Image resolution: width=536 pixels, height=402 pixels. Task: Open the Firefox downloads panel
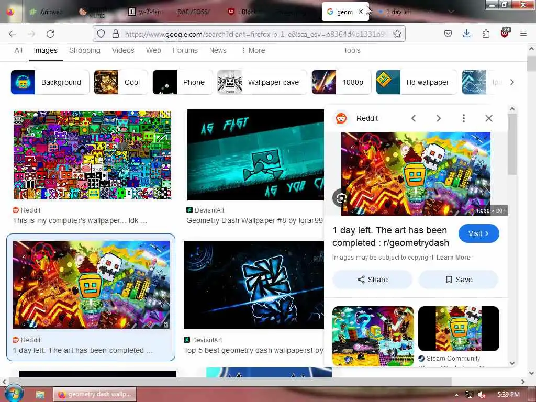pyautogui.click(x=466, y=33)
